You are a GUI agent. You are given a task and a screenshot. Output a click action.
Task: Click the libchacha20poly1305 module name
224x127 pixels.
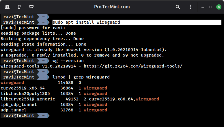[x=25, y=94]
